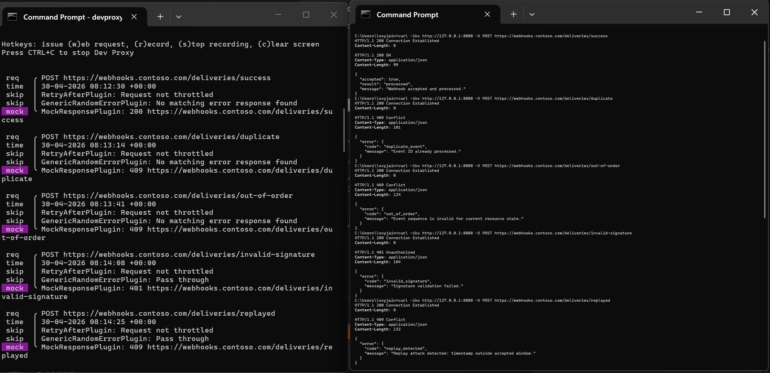Click 'out_of_order' error code
The image size is (770, 373).
(401, 214)
